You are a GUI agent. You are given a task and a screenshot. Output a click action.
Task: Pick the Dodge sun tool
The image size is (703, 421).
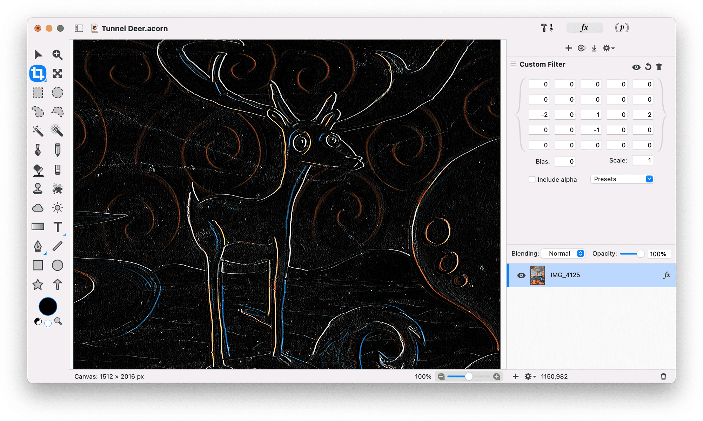(58, 208)
